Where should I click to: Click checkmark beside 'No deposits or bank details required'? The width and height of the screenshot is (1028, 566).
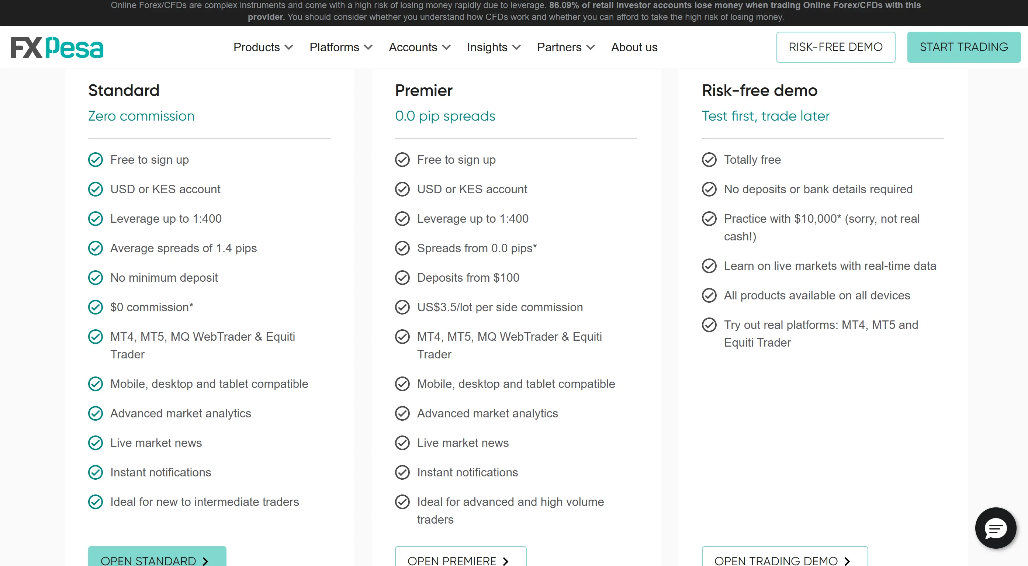(709, 189)
